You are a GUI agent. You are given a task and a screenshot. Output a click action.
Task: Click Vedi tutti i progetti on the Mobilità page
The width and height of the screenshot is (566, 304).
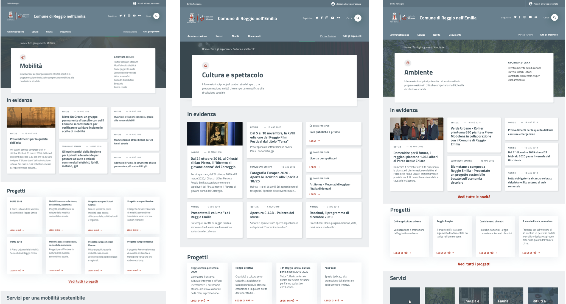pos(83,281)
